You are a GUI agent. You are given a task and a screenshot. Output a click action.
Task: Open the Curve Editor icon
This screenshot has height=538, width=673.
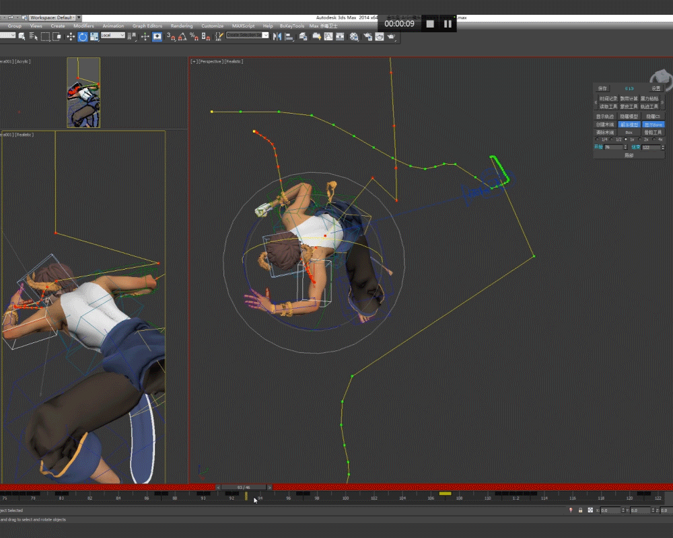coord(328,37)
